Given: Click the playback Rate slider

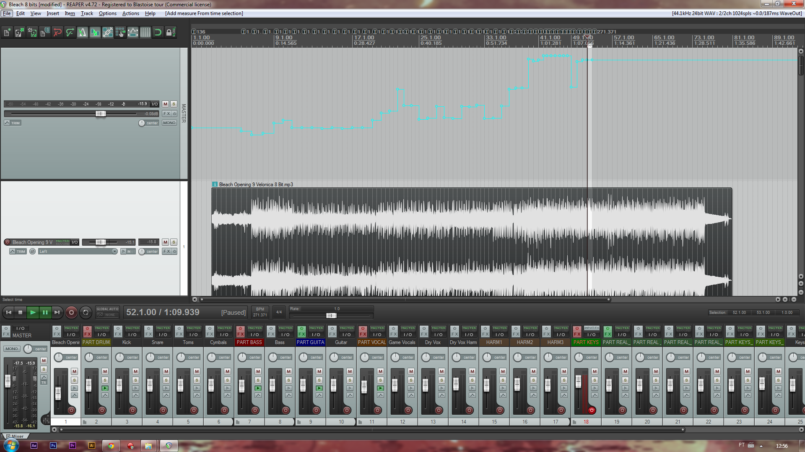Looking at the screenshot, I should 331,315.
